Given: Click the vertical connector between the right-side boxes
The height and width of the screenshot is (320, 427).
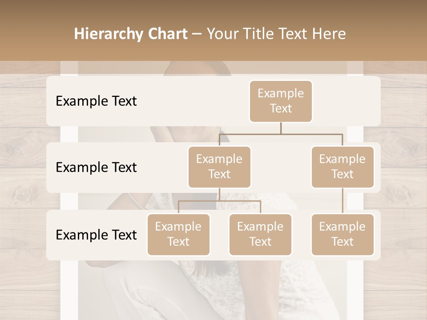Looking at the screenshot, I should pos(342,201).
